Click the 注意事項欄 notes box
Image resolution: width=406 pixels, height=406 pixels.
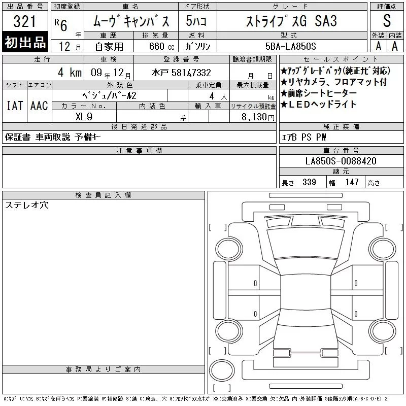click(x=139, y=171)
